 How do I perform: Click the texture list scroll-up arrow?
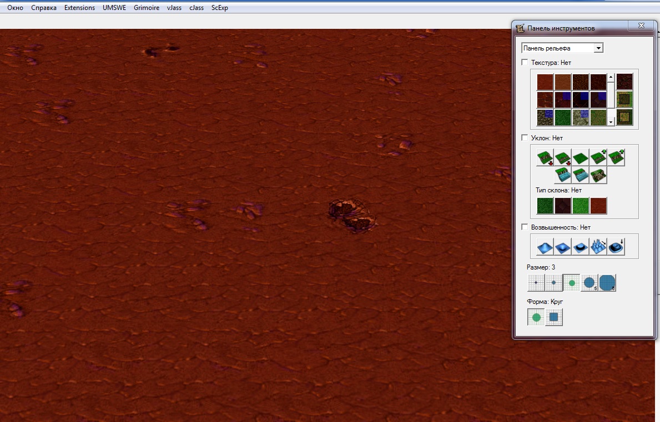[611, 77]
